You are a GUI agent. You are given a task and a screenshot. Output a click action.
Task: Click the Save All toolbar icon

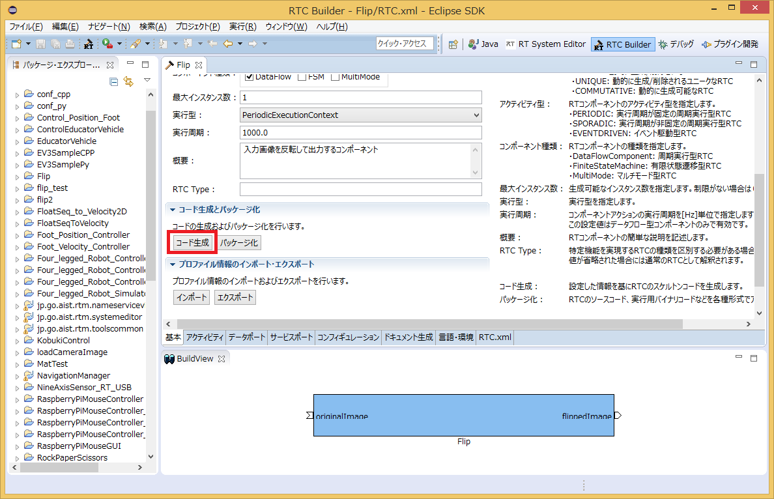(55, 44)
